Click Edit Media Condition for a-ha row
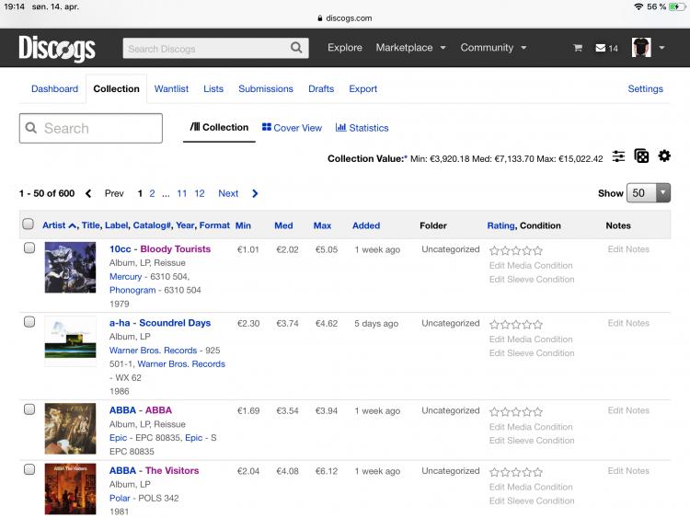The height and width of the screenshot is (518, 690). tap(531, 340)
